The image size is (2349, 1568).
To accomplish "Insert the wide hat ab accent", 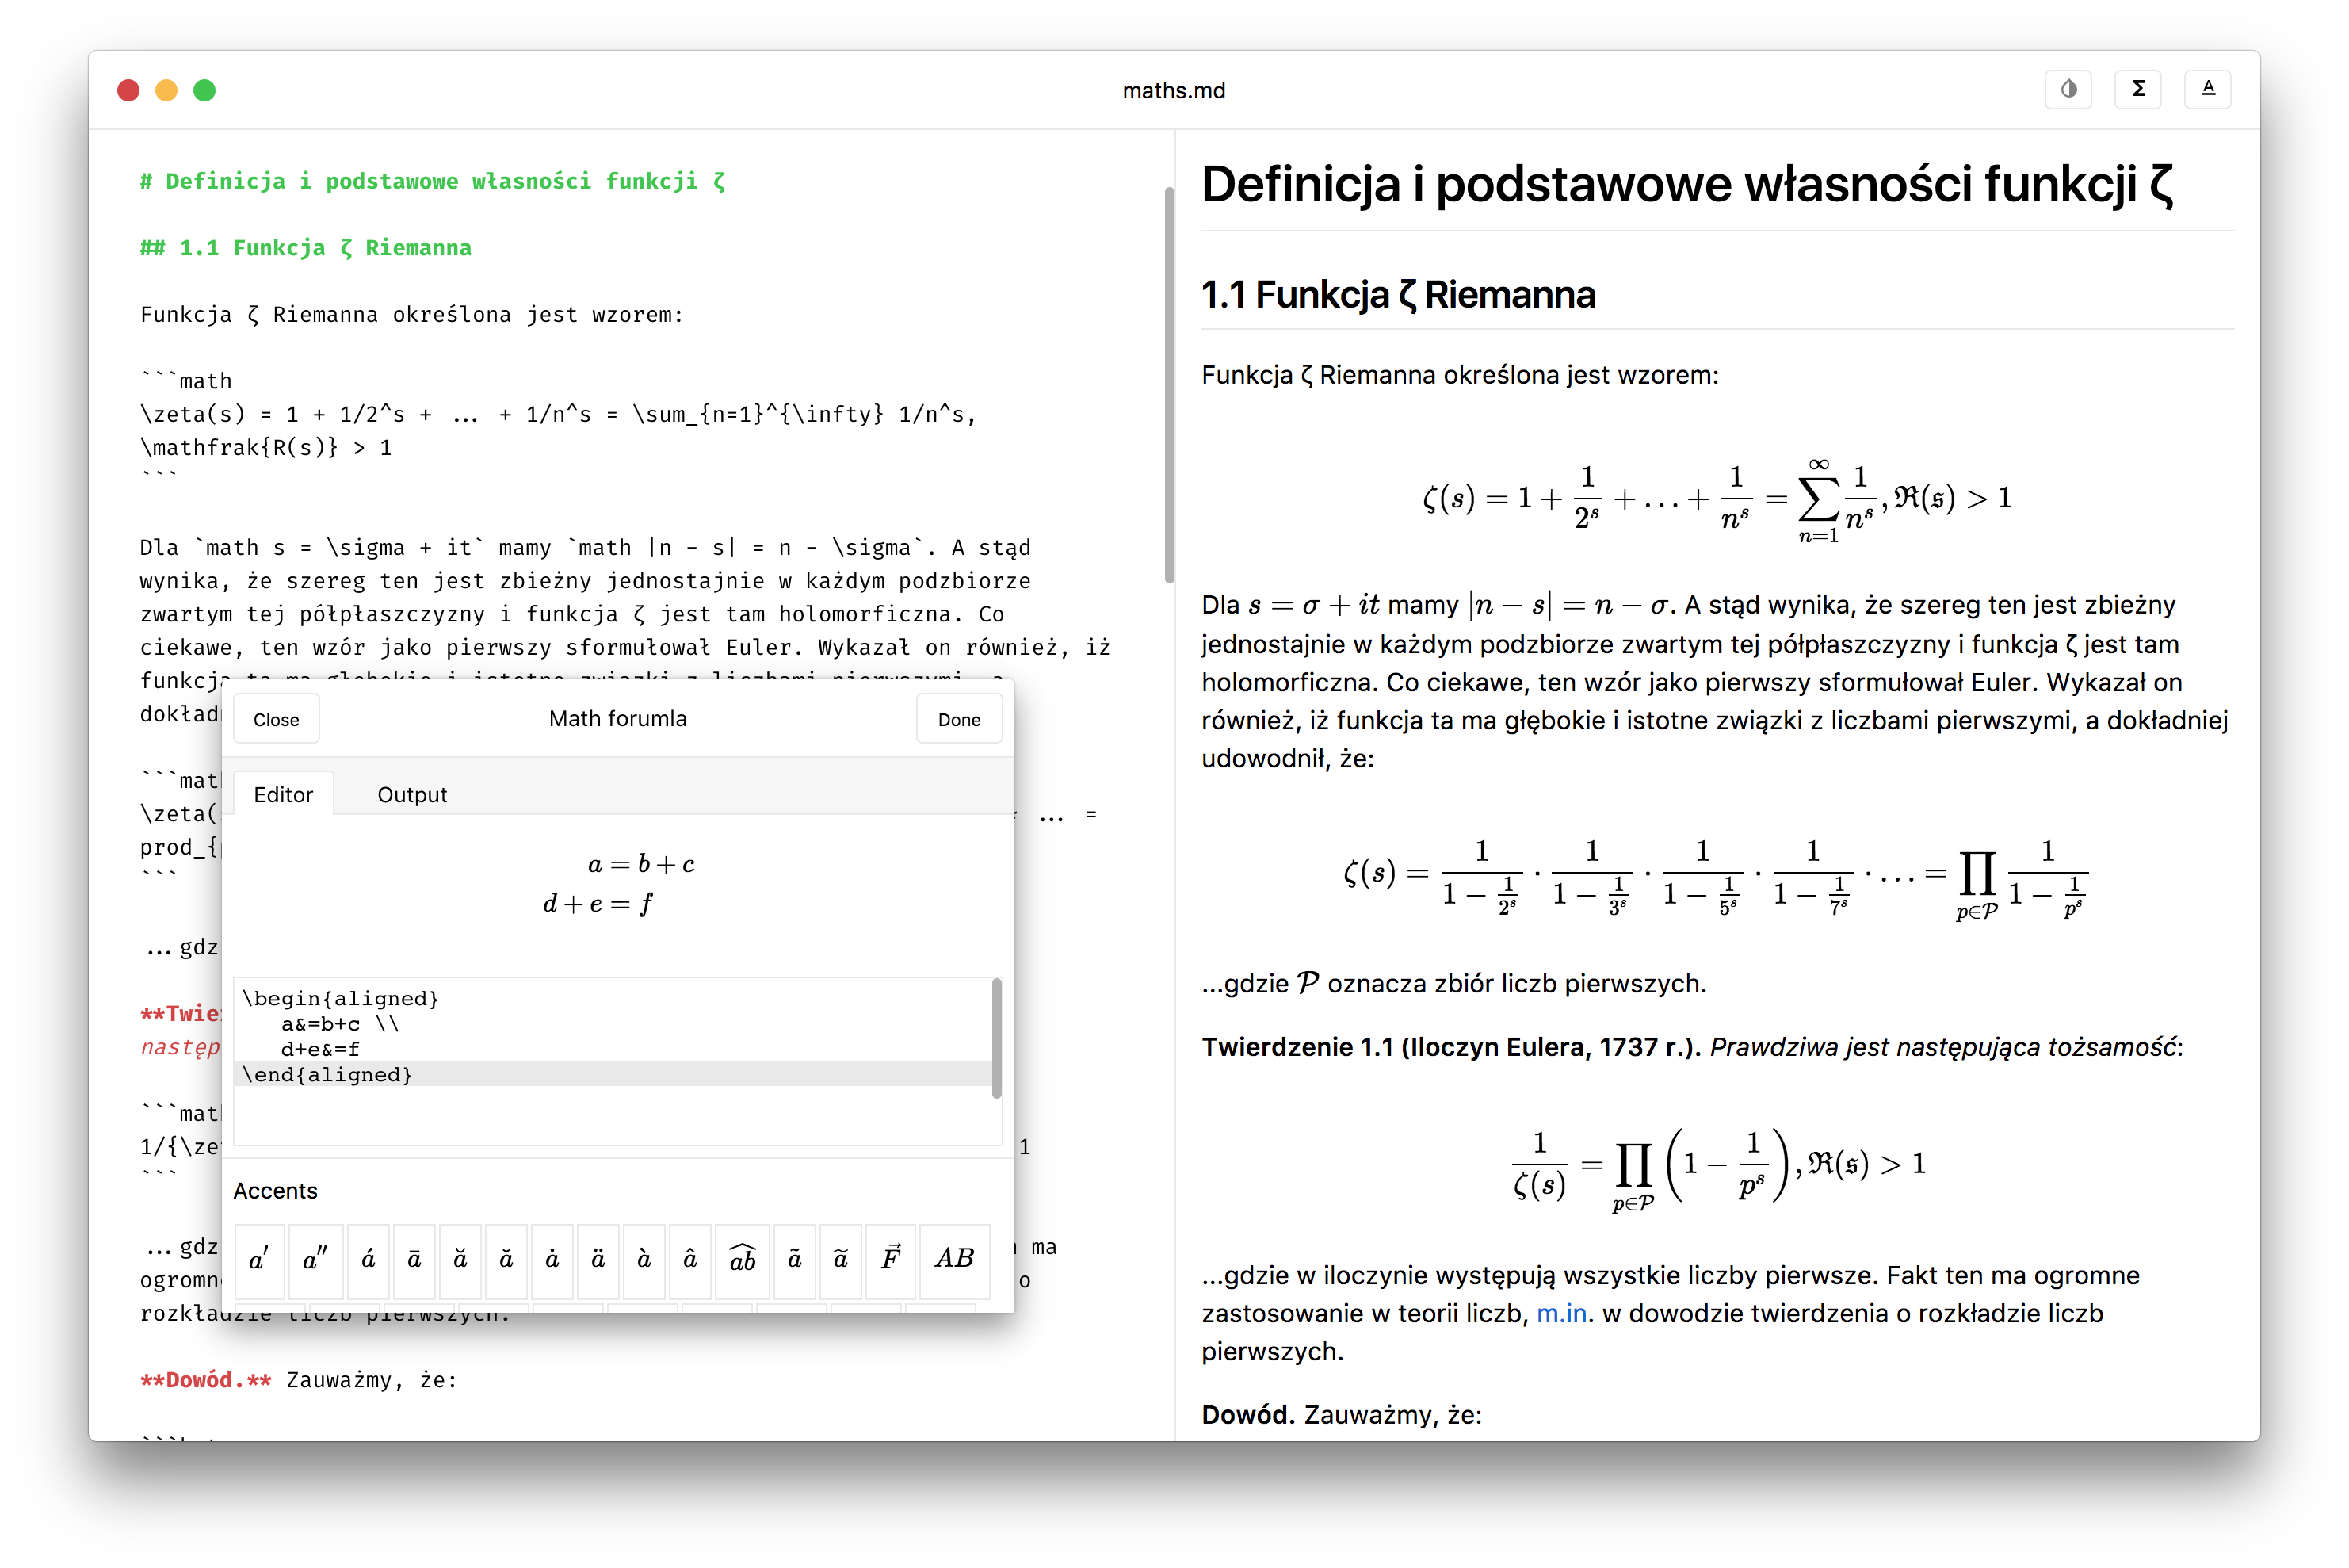I will (742, 1259).
